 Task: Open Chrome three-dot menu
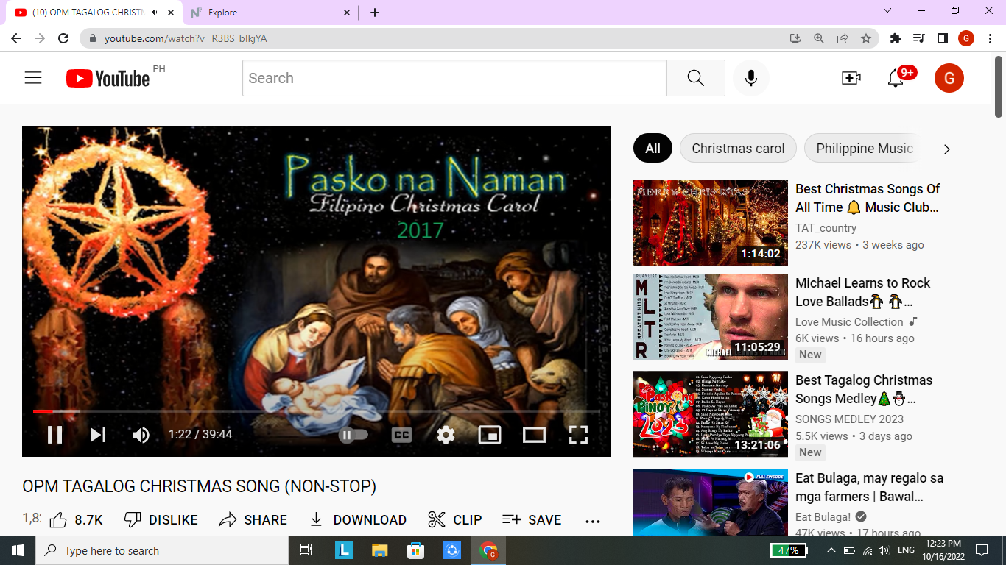(990, 38)
